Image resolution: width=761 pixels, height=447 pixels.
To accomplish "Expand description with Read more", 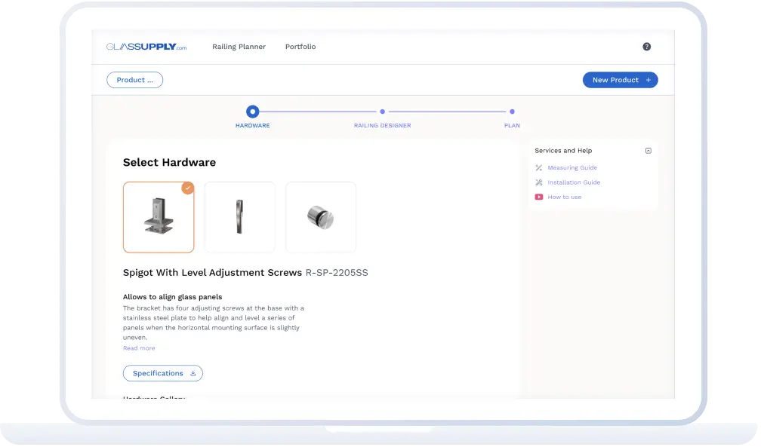I will click(x=139, y=348).
